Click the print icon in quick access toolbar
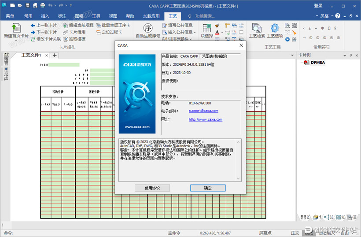This screenshot has height=237, width=361. click(43, 5)
